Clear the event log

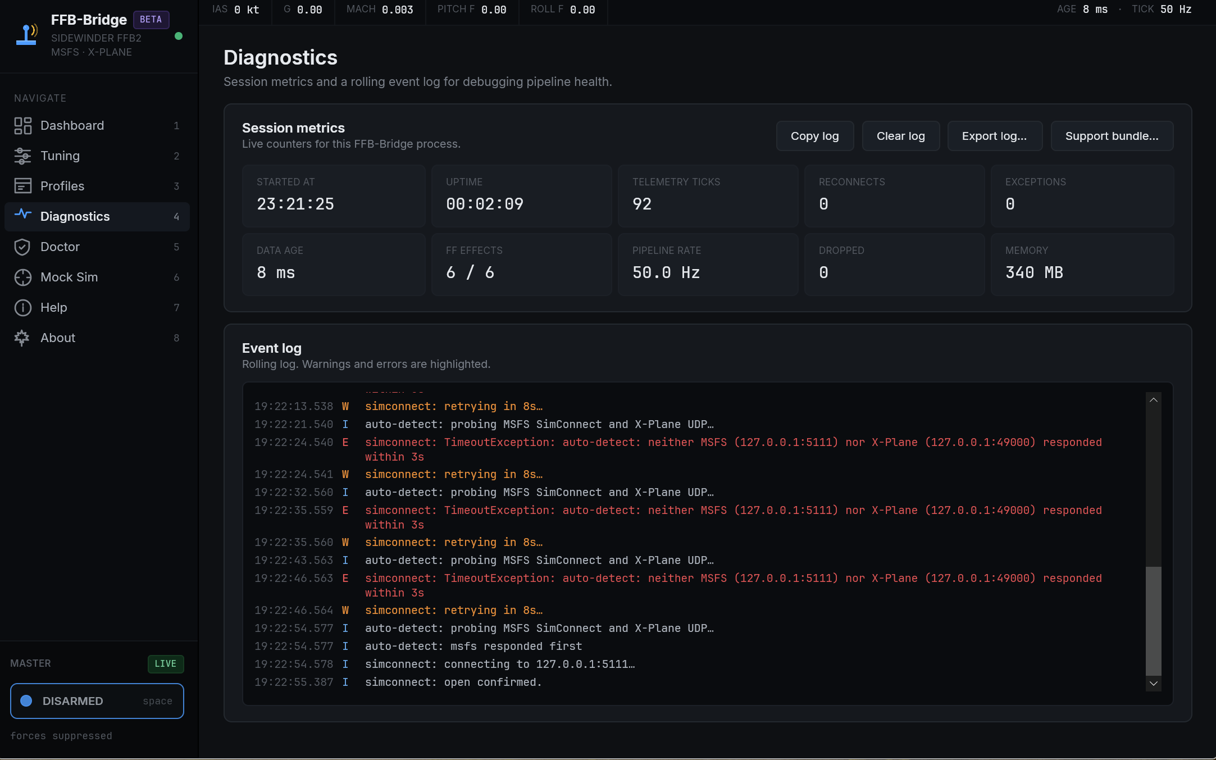900,136
